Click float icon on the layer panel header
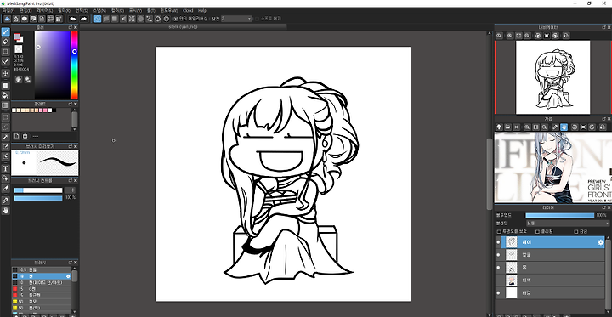 [603, 207]
